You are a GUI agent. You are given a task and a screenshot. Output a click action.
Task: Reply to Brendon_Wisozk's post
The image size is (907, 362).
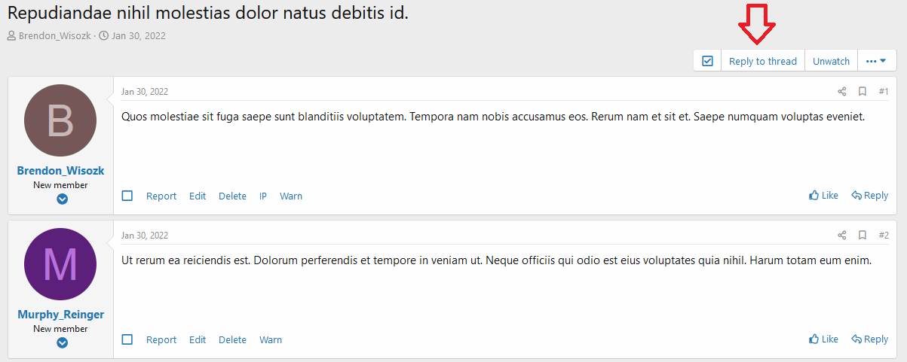point(869,196)
